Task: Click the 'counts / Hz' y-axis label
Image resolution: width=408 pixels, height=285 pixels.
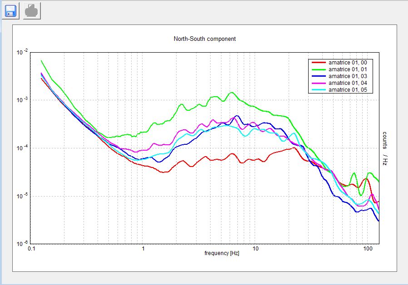Action: click(384, 148)
